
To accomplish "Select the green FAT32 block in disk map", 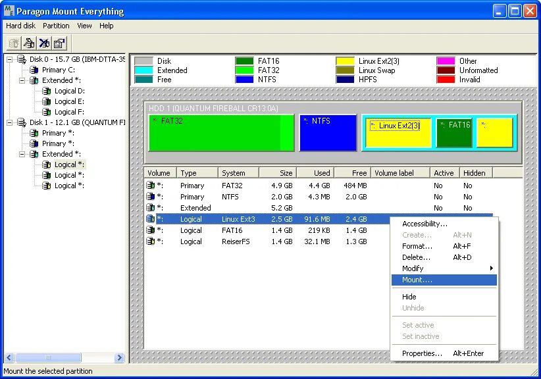I will point(221,133).
